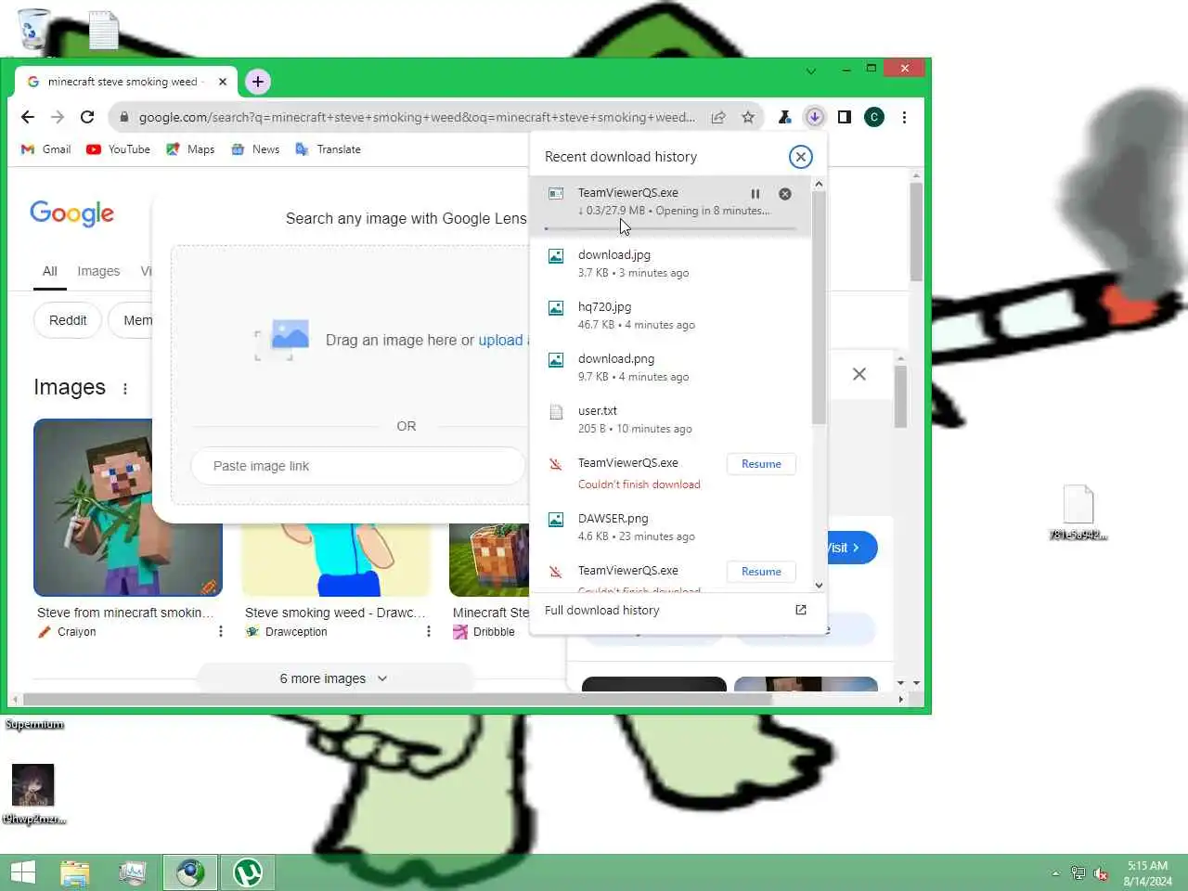Open more options for Craiyon result
The image size is (1188, 891).
(x=220, y=632)
